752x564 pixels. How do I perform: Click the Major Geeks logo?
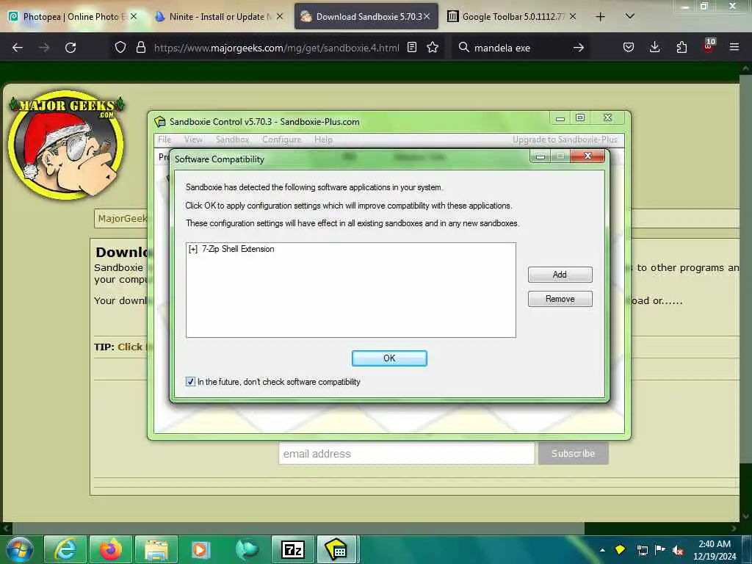click(67, 144)
